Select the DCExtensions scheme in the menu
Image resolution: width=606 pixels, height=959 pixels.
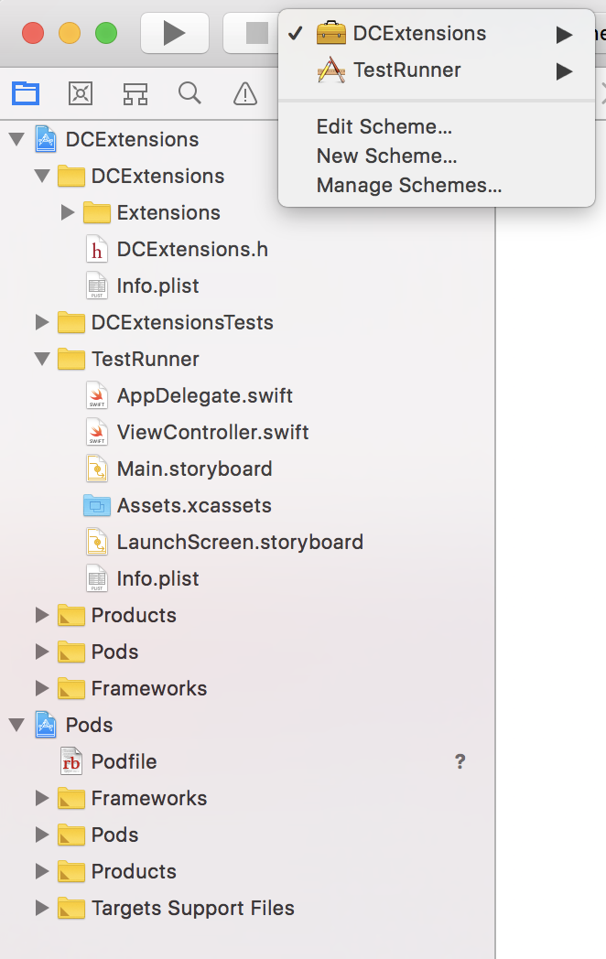pos(437,34)
